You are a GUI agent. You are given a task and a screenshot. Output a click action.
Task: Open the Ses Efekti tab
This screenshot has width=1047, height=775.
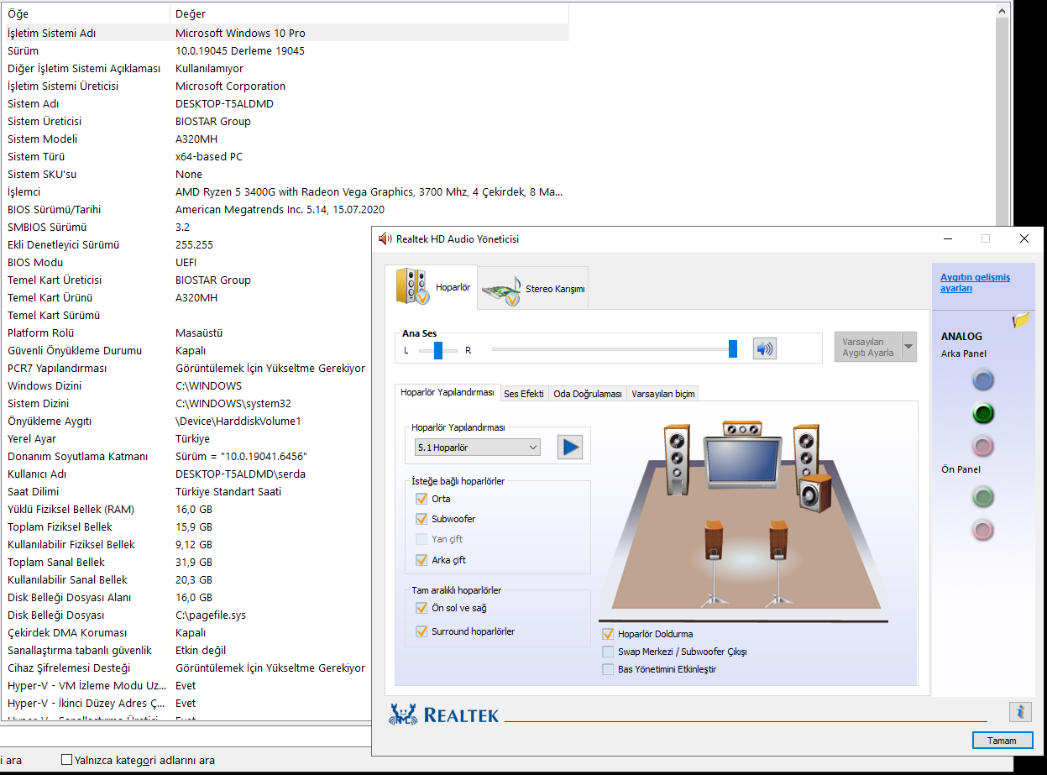(524, 394)
